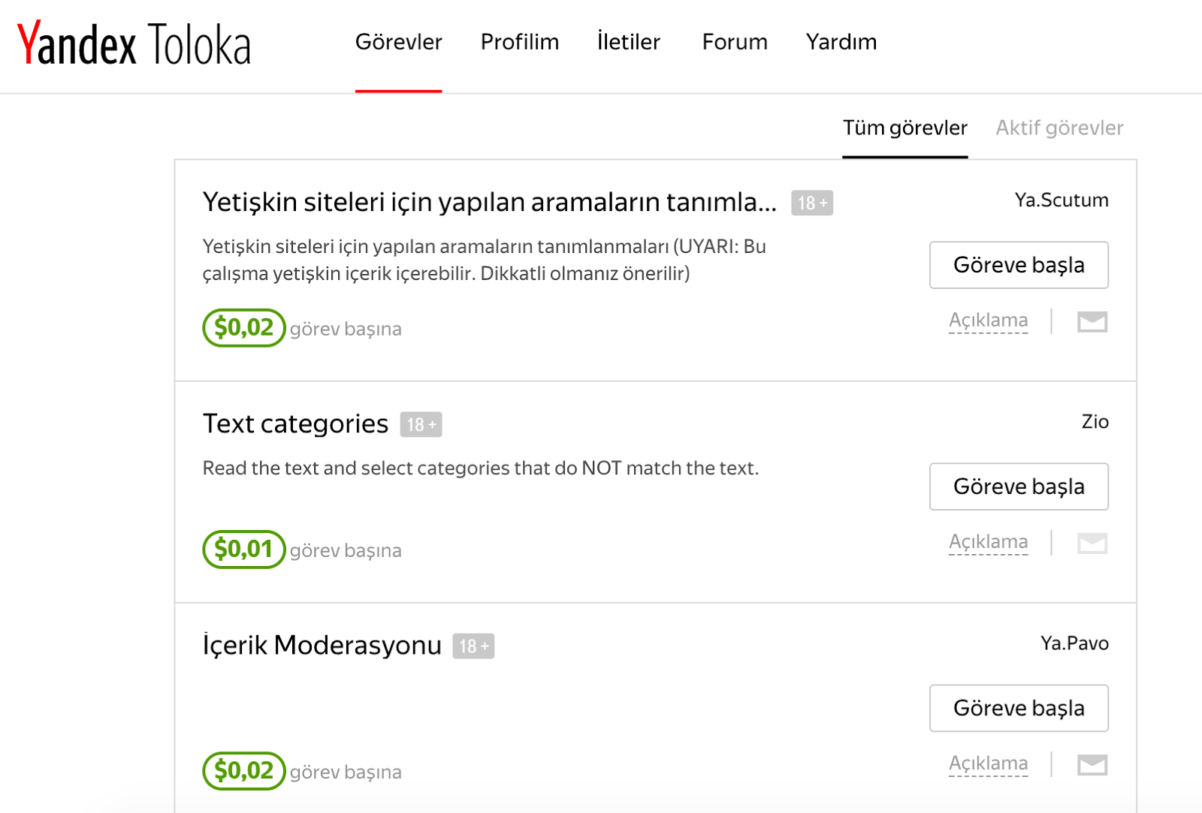
Task: Expand Açıklama for Ya.Scutum task
Action: [988, 321]
